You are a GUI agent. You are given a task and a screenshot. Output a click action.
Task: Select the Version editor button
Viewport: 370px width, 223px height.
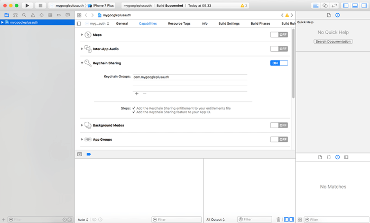coord(335,5)
